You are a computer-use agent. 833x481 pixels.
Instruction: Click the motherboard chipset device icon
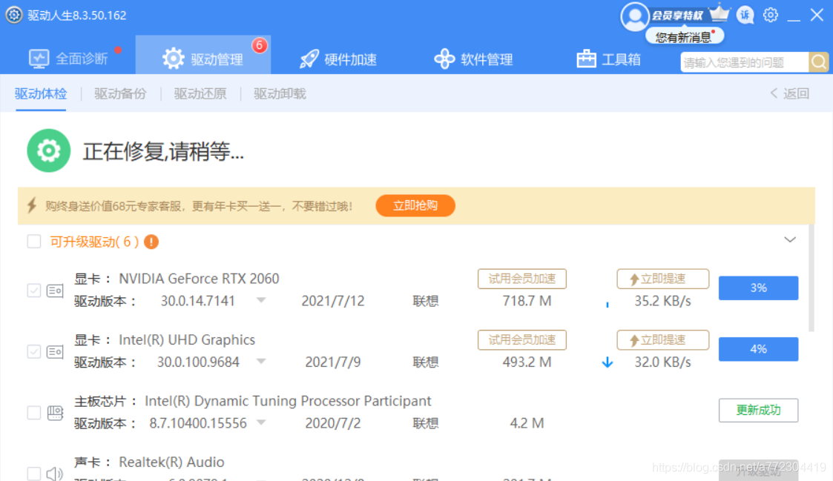(x=55, y=413)
